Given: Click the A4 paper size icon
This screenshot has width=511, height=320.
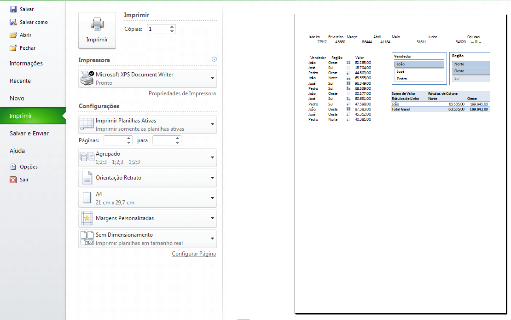Looking at the screenshot, I should [87, 198].
